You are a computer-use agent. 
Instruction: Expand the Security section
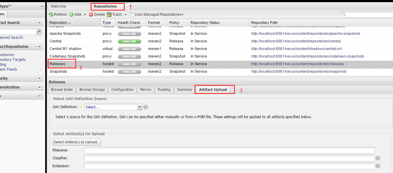tap(39, 78)
